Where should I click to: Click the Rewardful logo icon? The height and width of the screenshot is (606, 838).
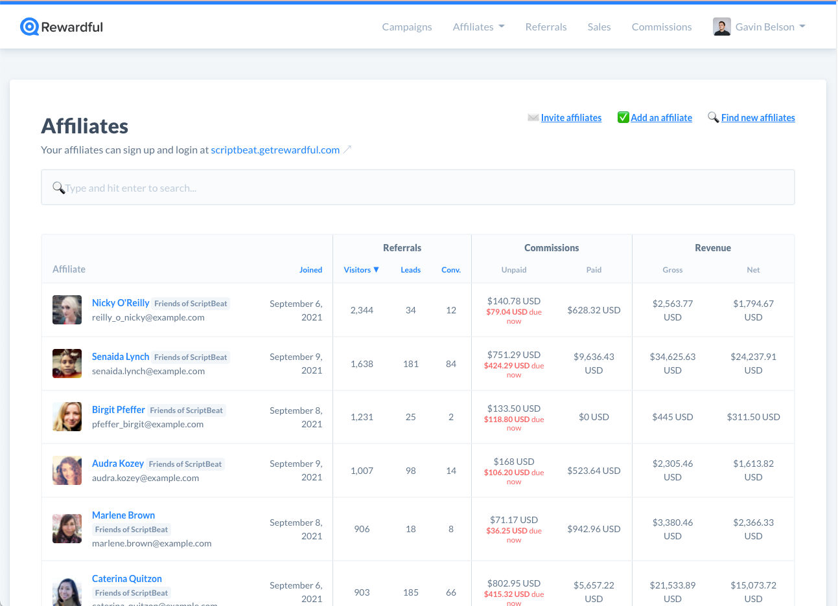click(x=29, y=27)
